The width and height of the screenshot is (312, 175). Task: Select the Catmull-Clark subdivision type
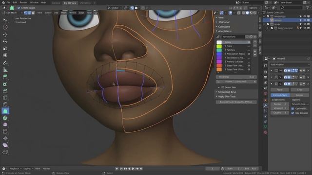point(279,95)
